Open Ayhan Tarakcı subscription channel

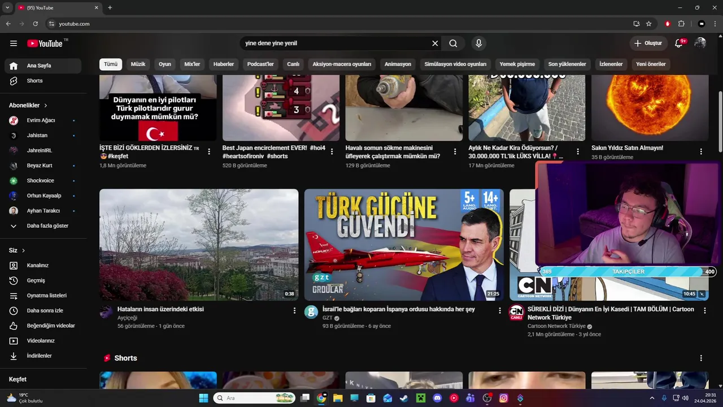(x=43, y=211)
